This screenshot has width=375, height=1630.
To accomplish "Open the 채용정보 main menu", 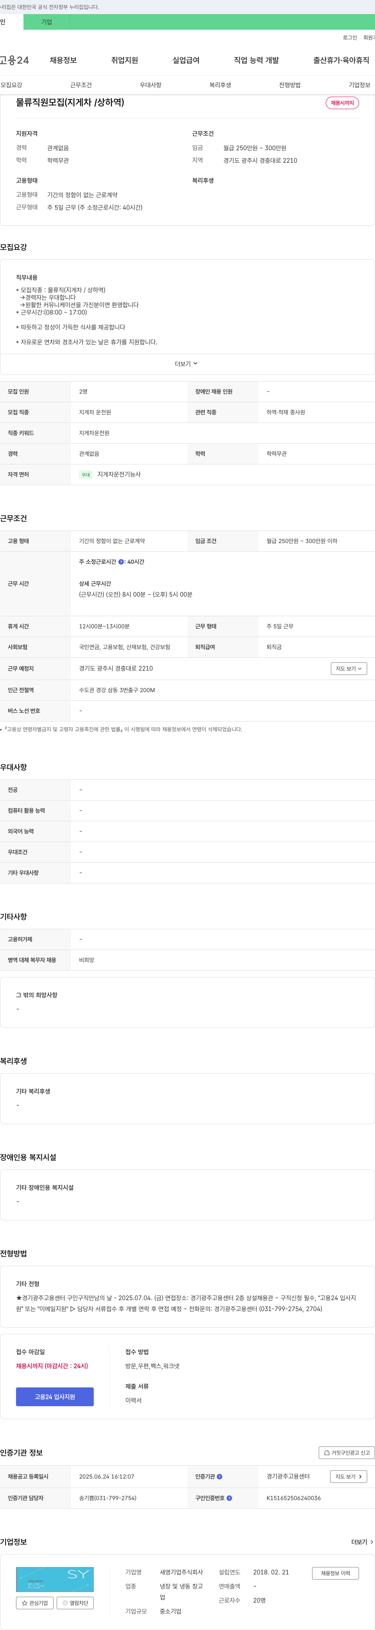I will (x=63, y=61).
